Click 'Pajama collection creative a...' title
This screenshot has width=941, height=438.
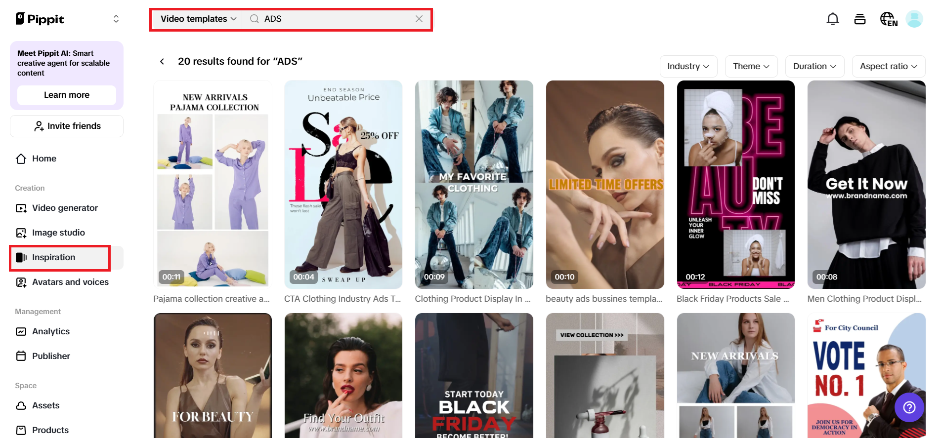212,299
